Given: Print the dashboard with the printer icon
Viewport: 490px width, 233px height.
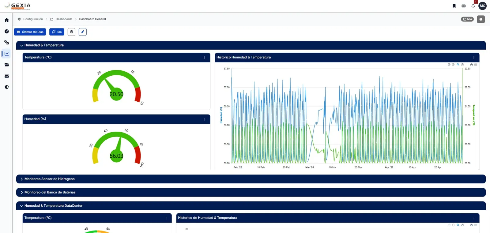Looking at the screenshot, I should (71, 32).
